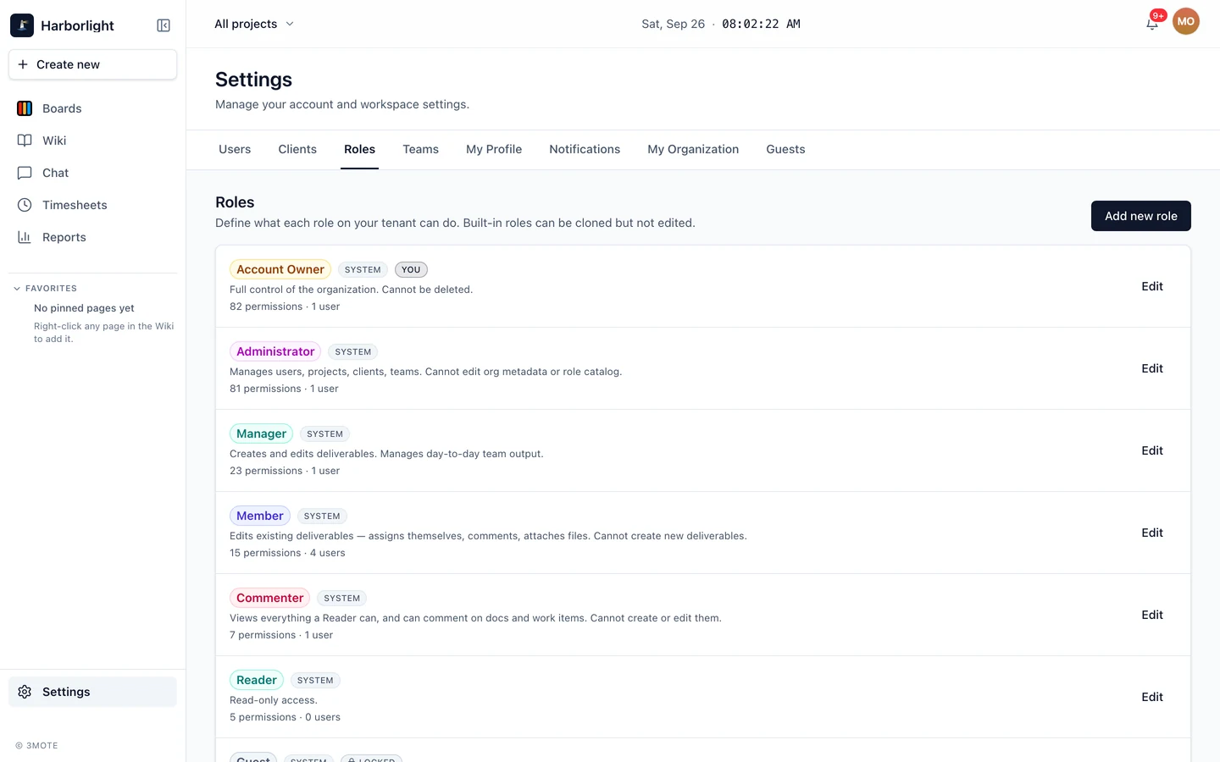Click the SYSTEM tag beside Manager
Screen dimensions: 1220x762
point(325,434)
